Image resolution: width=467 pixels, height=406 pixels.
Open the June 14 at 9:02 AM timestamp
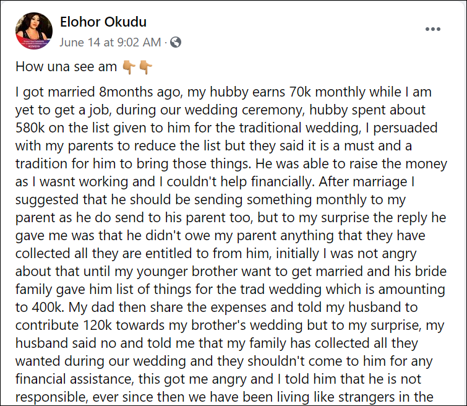point(110,42)
